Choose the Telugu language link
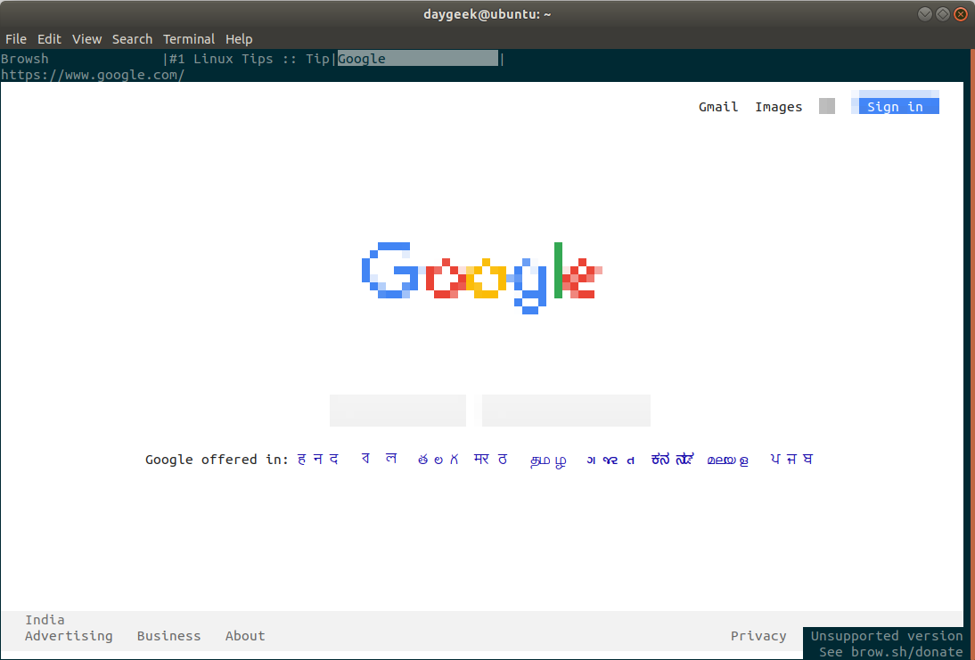This screenshot has height=660, width=975. click(x=438, y=460)
